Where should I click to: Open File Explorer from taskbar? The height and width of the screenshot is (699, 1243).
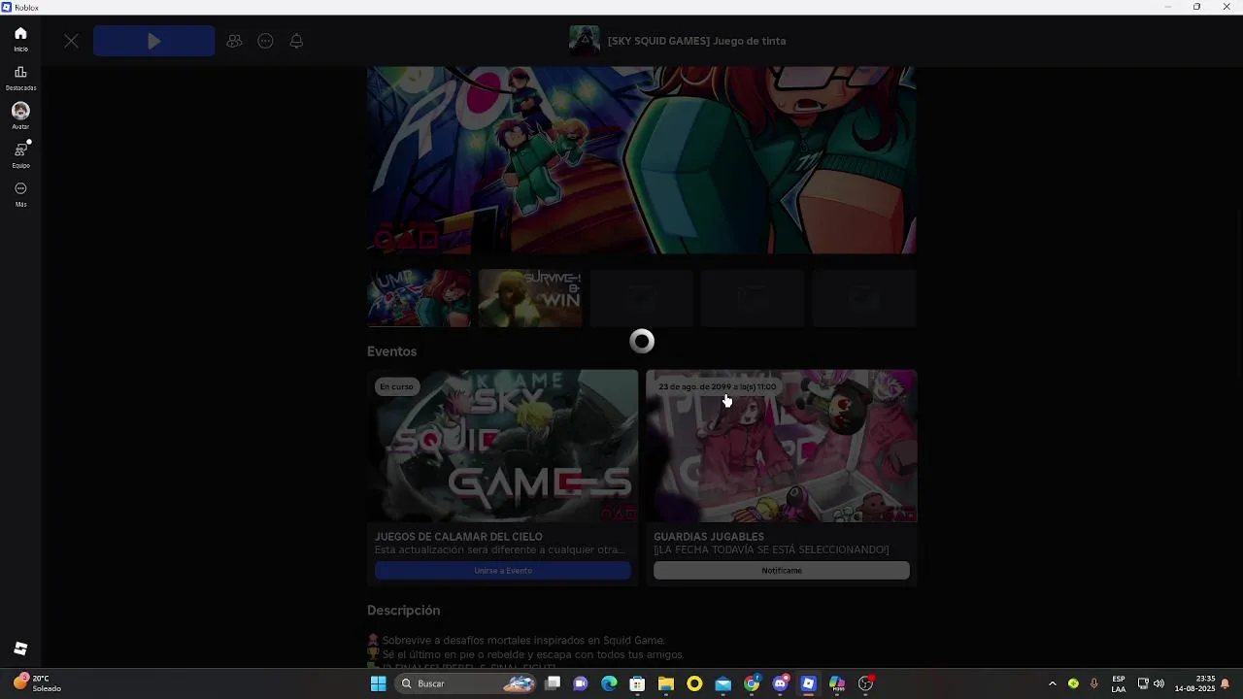pyautogui.click(x=665, y=683)
